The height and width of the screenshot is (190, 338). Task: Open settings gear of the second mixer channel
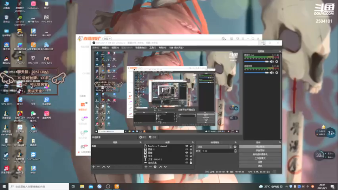click(277, 73)
